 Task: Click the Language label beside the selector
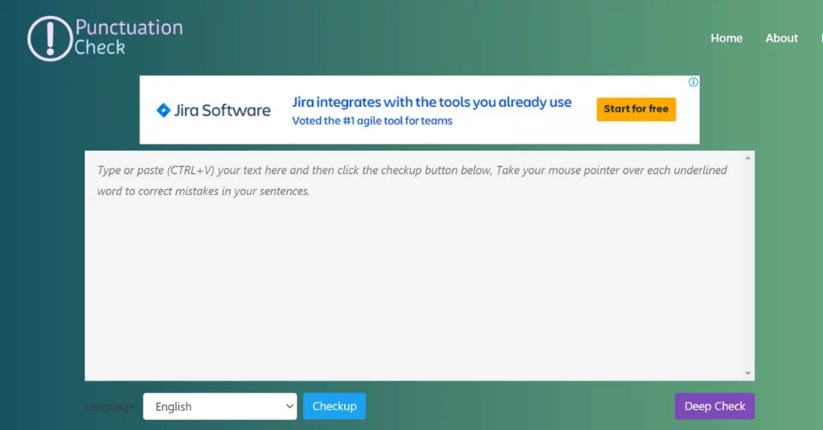tap(110, 407)
